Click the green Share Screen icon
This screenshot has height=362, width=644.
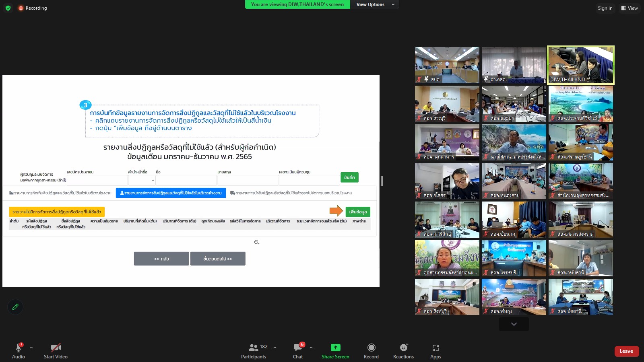pyautogui.click(x=335, y=348)
